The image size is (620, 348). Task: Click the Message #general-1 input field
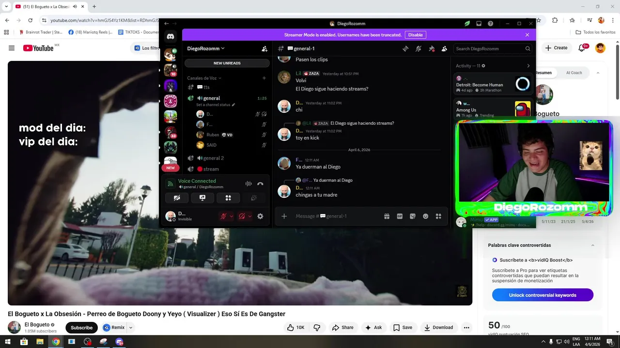coord(337,216)
